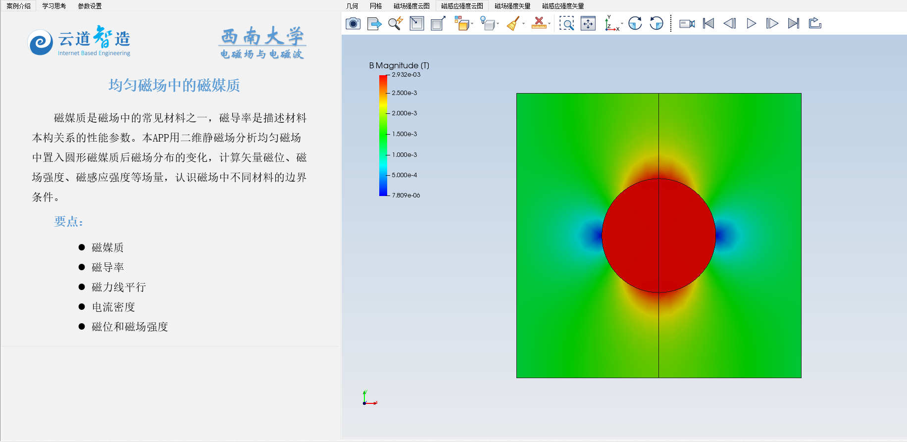Rotate the view clockwise
907x442 pixels.
pos(635,23)
